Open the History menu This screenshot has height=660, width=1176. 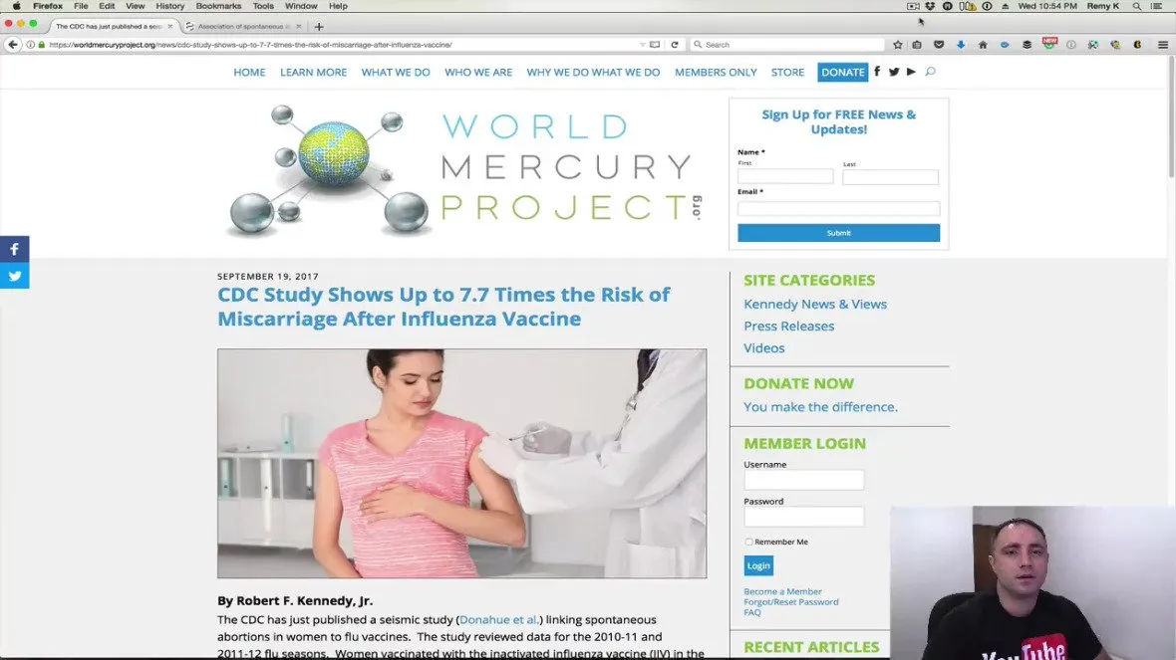point(169,6)
